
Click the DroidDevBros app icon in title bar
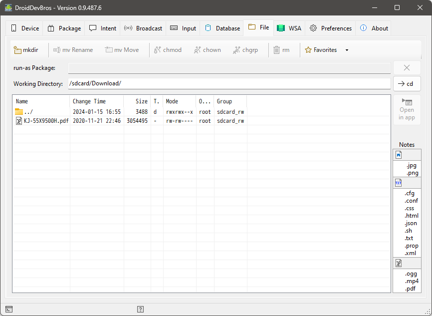[x=8, y=7]
